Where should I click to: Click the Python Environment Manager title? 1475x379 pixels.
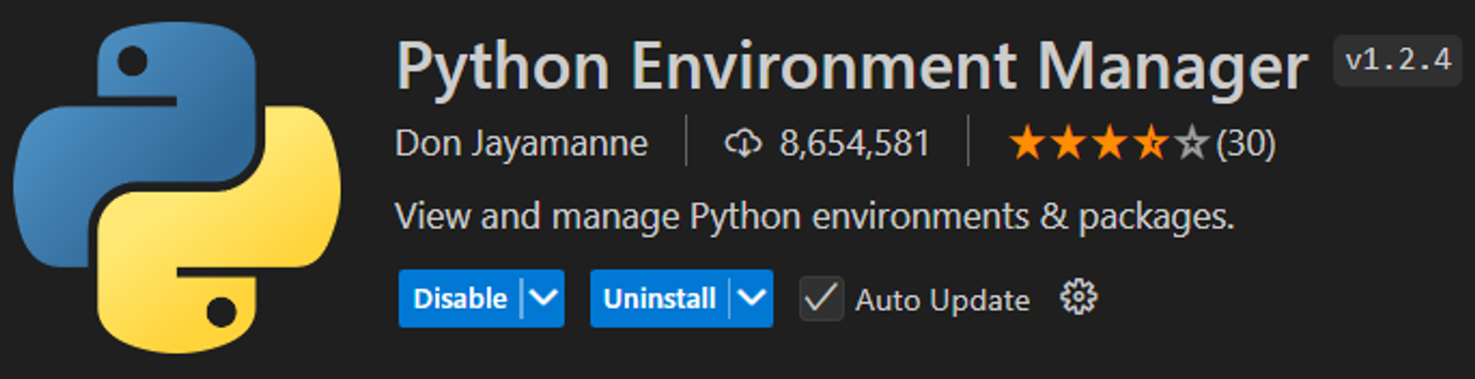(x=852, y=68)
